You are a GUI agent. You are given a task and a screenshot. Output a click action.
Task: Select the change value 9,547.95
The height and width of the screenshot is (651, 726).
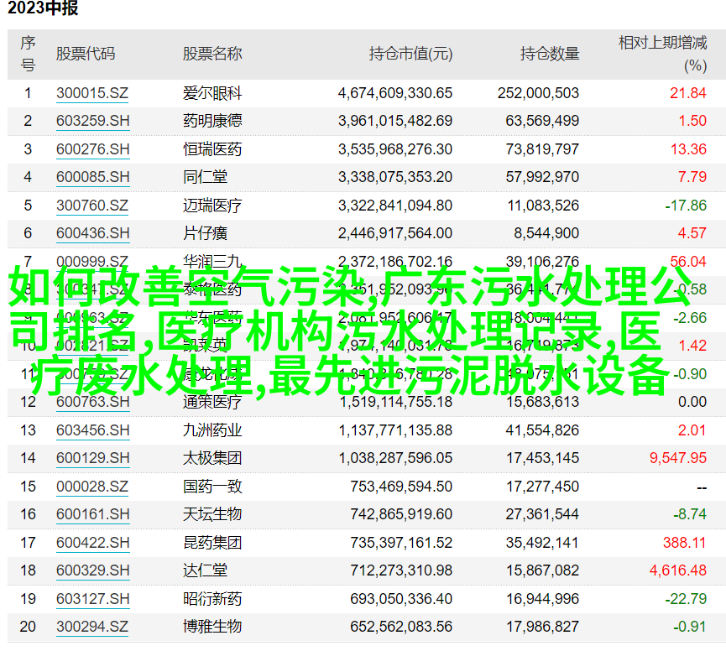point(678,458)
